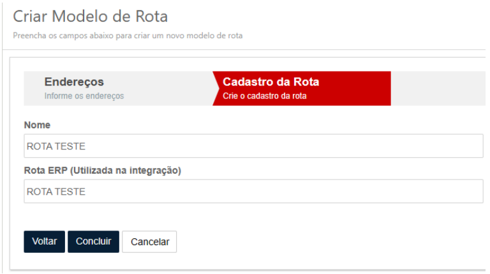Viewport: 490px width, 274px height.
Task: Click the Nome field label
Action: [37, 125]
